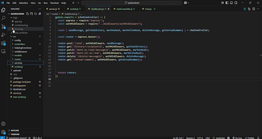Image resolution: width=262 pixels, height=139 pixels.
Task: Open the Terminal menu
Action: [54, 3]
